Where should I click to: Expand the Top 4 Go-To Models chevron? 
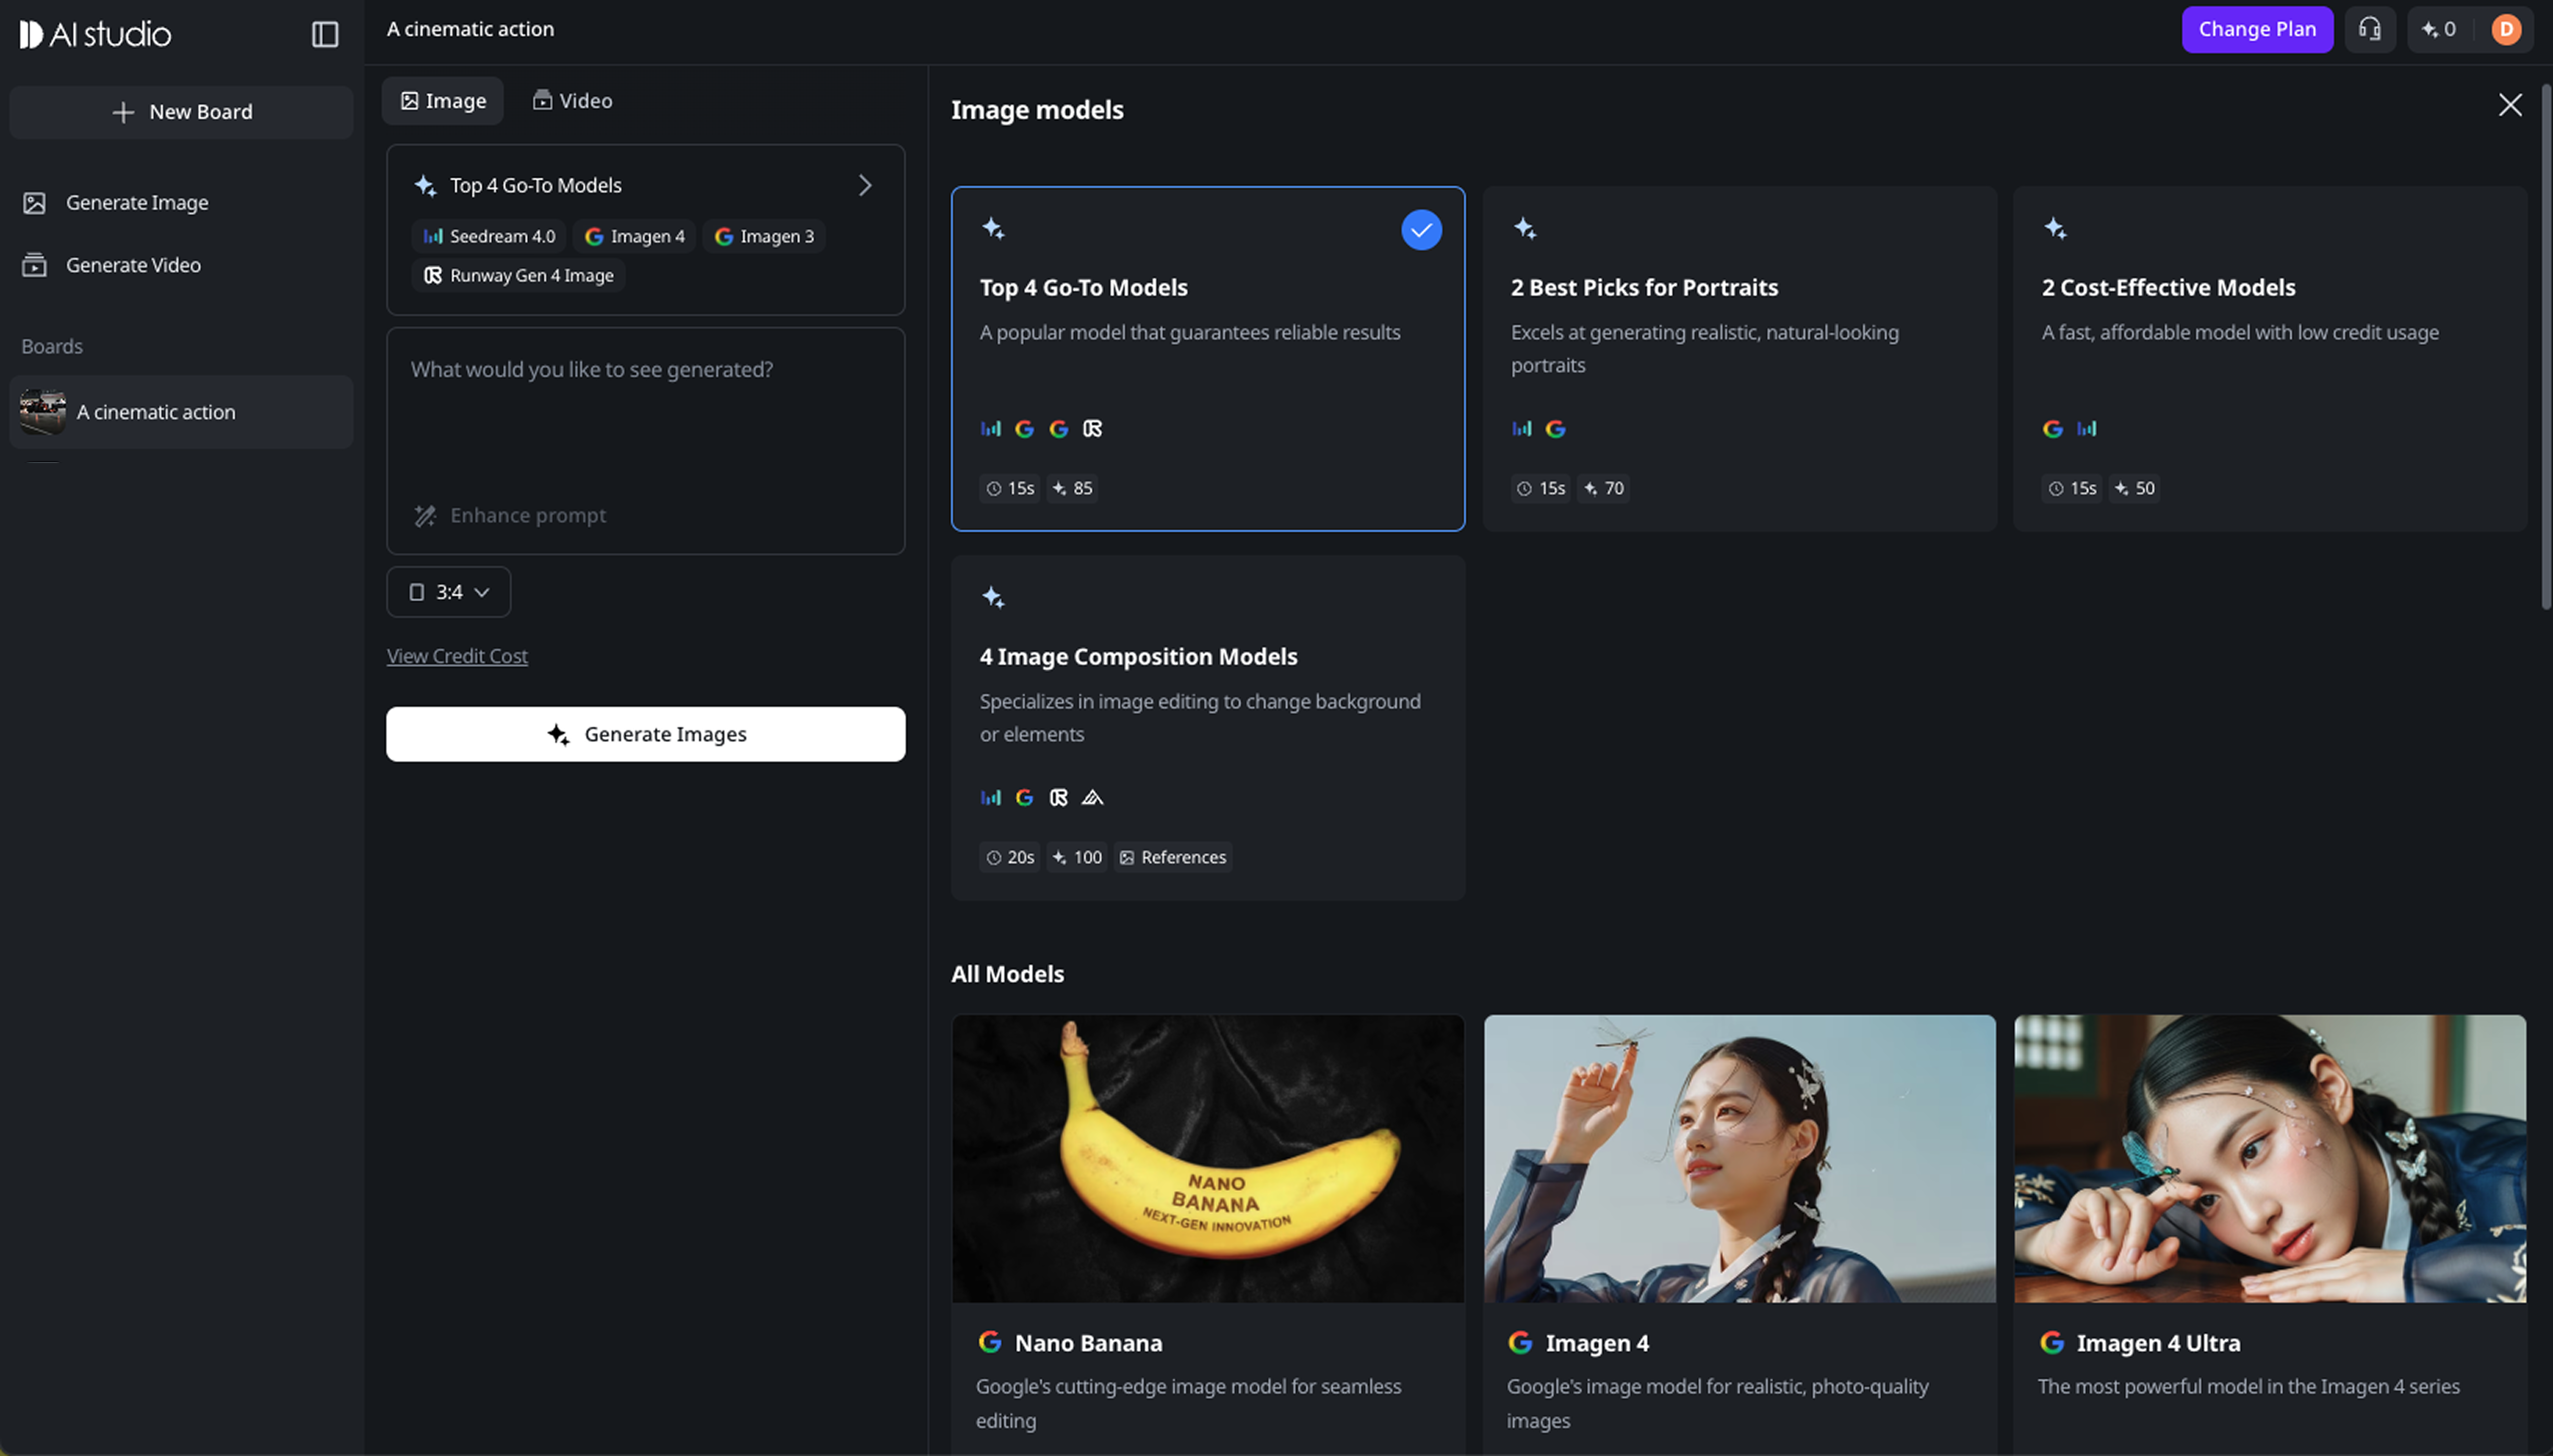(x=865, y=185)
